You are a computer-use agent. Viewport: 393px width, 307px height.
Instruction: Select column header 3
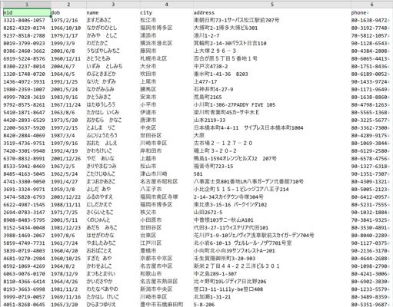pos(113,5)
